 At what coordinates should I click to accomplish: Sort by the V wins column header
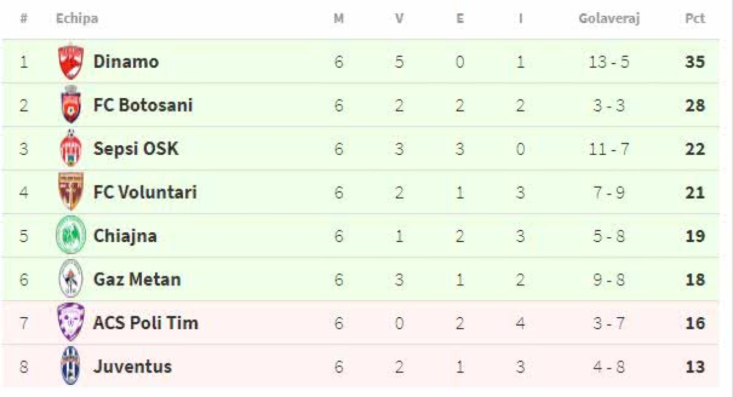(399, 19)
